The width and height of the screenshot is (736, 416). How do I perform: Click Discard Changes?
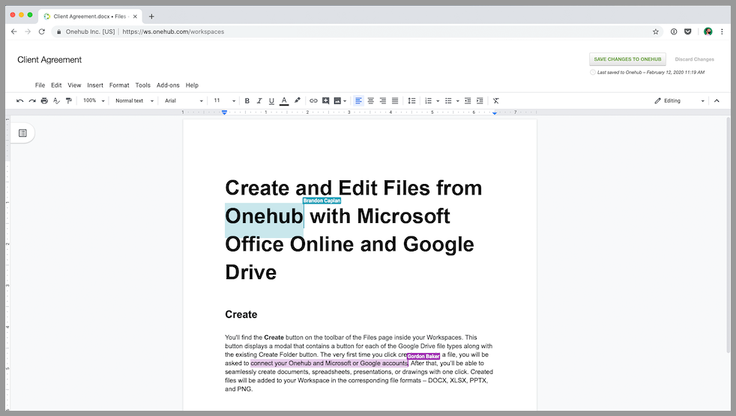coord(694,60)
